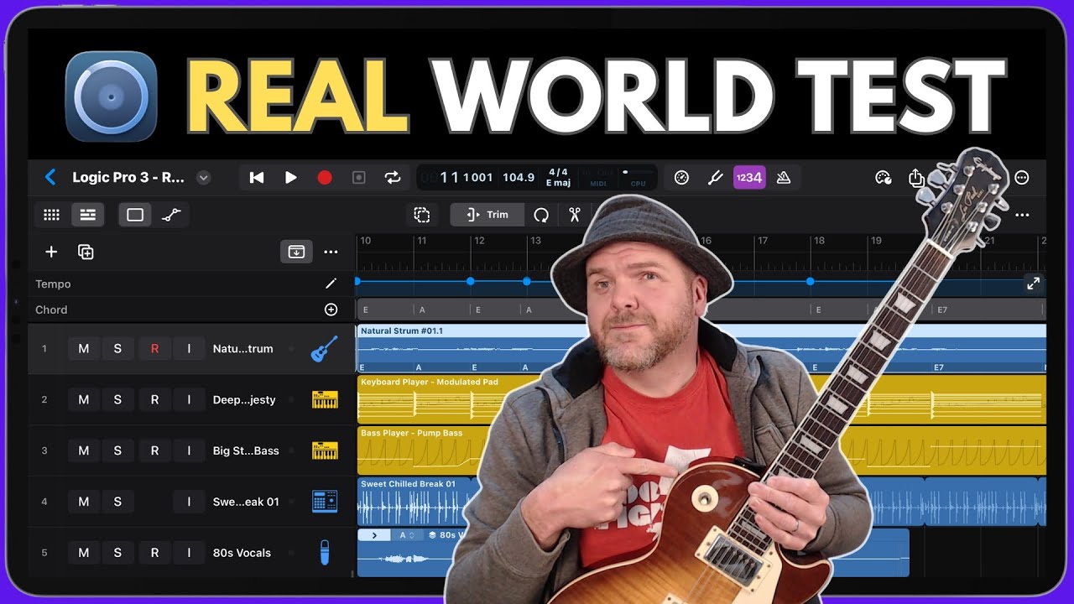
Task: Select the Scissors split tool
Action: 575,215
